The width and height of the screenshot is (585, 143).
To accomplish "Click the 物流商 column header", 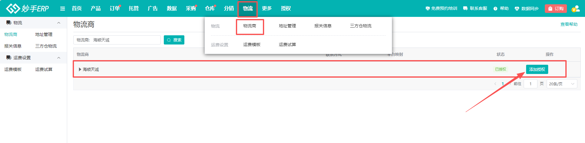I will pyautogui.click(x=83, y=54).
